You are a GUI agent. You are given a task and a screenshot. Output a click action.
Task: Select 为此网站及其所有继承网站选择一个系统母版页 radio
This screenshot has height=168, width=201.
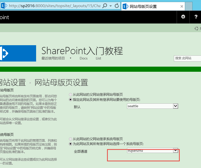point(70,144)
